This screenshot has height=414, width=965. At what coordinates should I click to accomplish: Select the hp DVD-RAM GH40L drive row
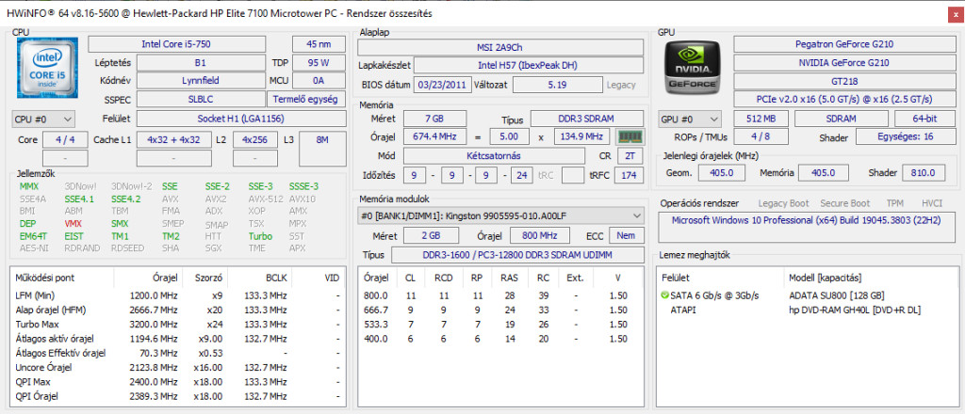click(808, 310)
